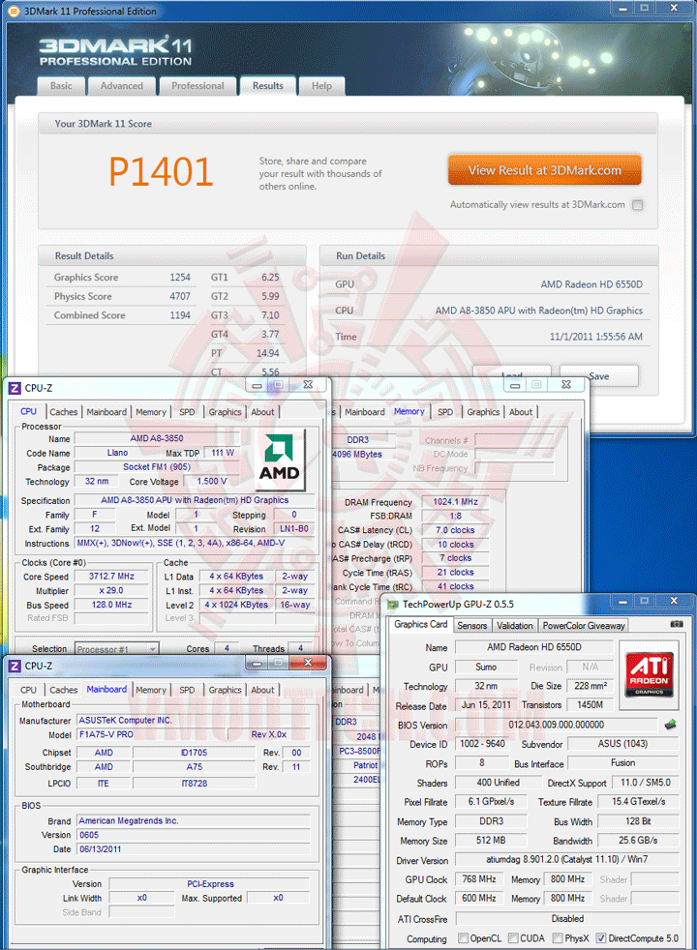Click the Bandwidth value 25.6 GB/s
Viewport: 697px width, 950px height.
pyautogui.click(x=638, y=841)
